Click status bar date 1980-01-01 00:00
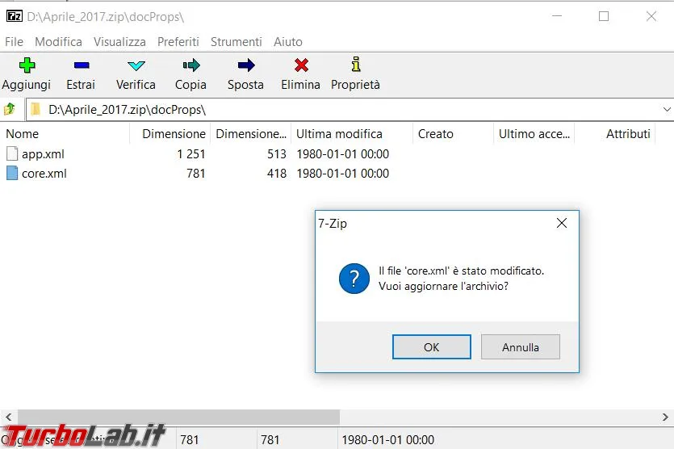Image resolution: width=674 pixels, height=449 pixels. point(387,439)
